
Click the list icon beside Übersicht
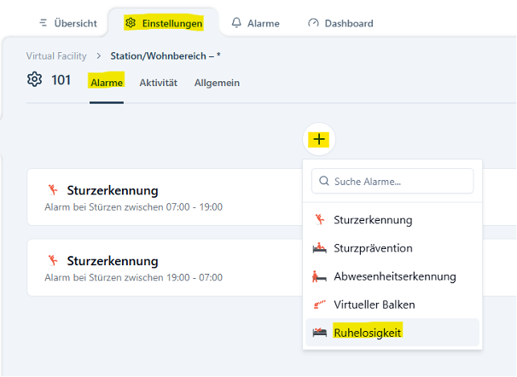44,23
